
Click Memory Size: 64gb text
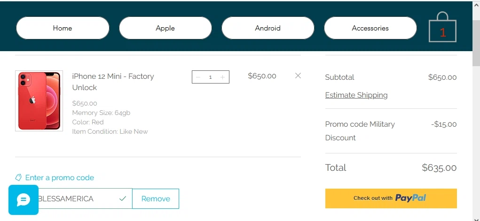click(102, 113)
